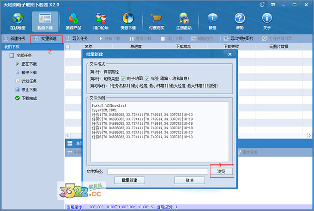The height and width of the screenshot is (211, 314).
Task: Toggle the 电子地图 checkbox
Action: click(x=123, y=78)
